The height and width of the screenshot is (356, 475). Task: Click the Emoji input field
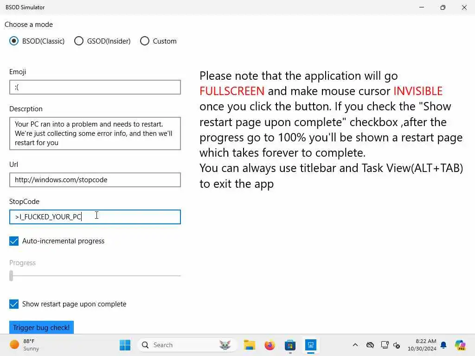coord(95,87)
